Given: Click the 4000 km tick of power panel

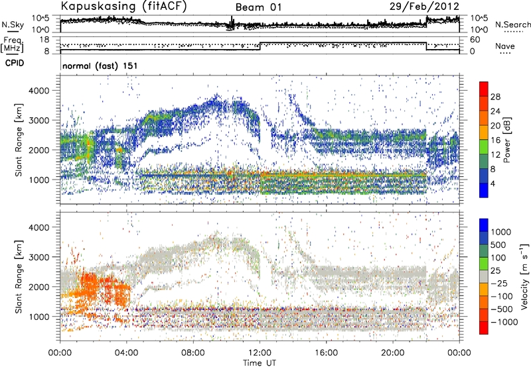Looking at the screenshot, I should click(40, 91).
